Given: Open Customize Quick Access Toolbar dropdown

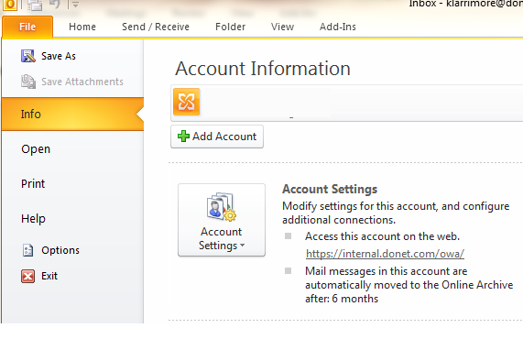Looking at the screenshot, I should click(75, 5).
